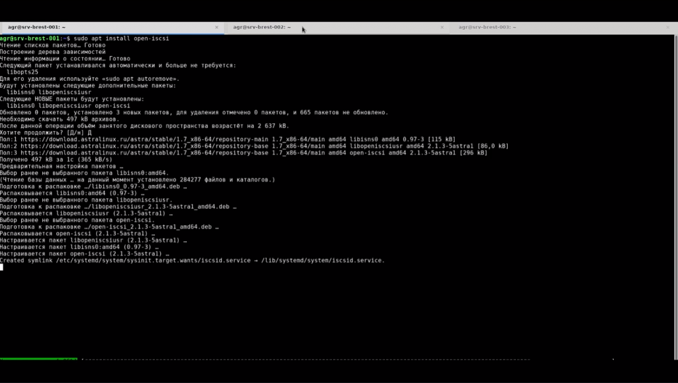Click the 'sudo apt autoremove' hint line
Viewport: 678px width, 383px height.
89,79
